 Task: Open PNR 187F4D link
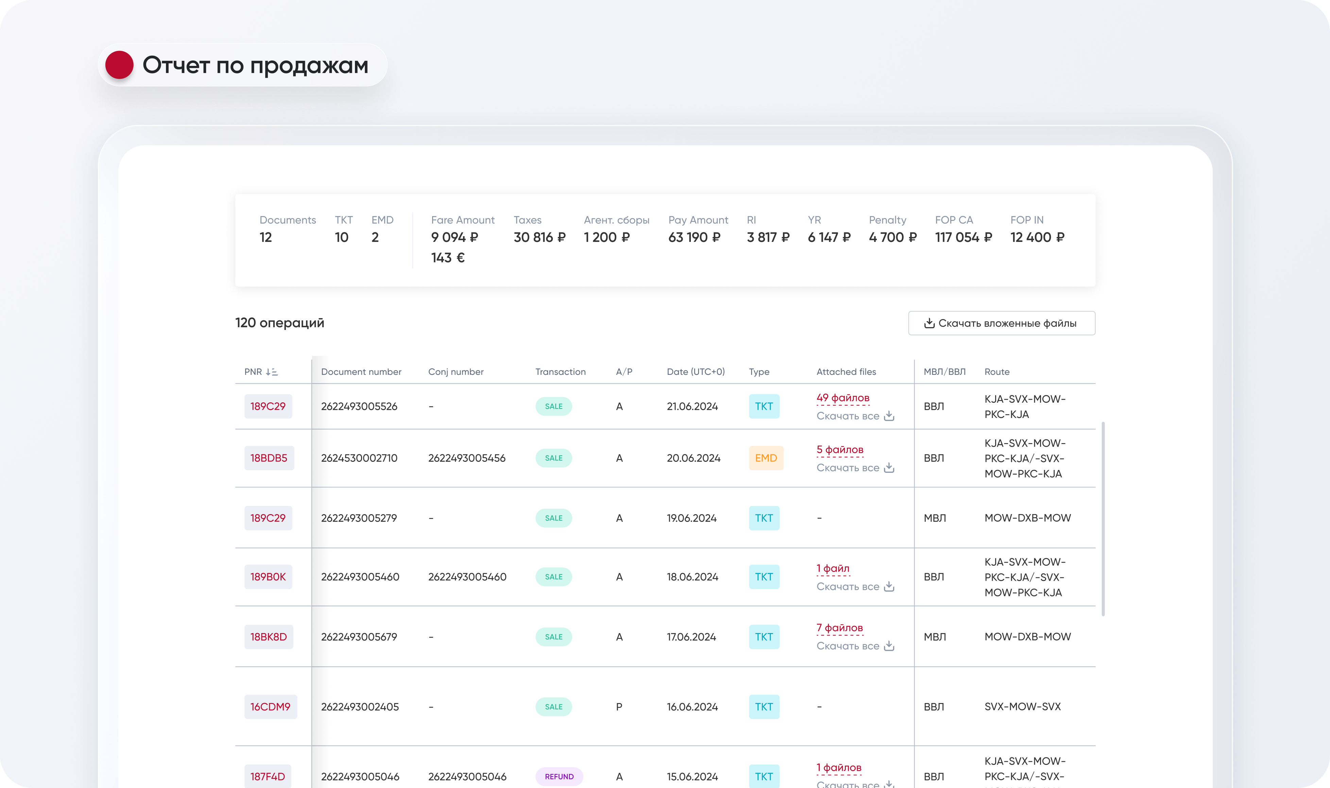click(268, 776)
